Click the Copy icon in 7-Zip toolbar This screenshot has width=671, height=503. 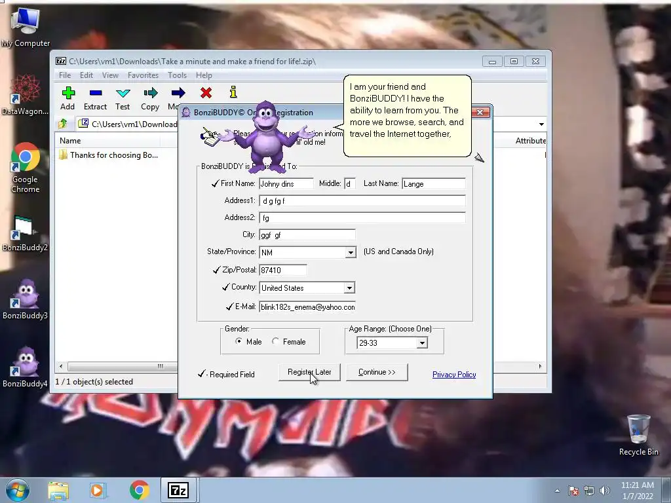(150, 93)
